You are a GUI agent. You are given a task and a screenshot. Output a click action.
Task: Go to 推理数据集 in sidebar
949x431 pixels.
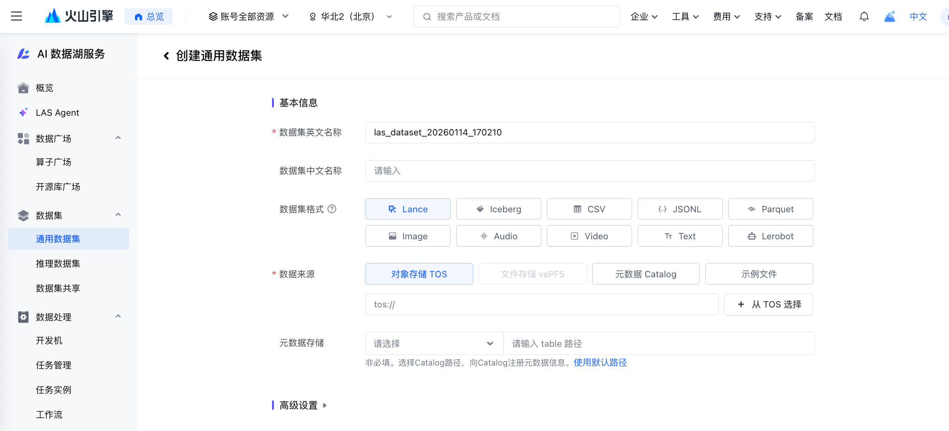(58, 264)
